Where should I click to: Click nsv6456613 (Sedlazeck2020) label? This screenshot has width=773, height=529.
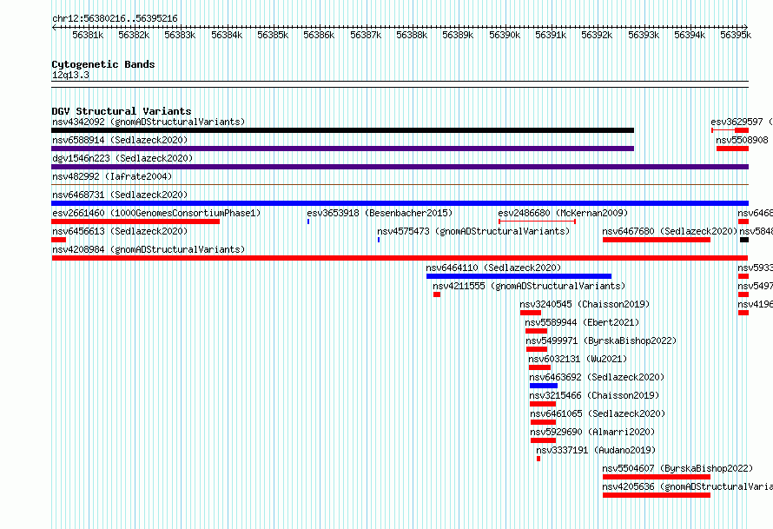tap(120, 231)
